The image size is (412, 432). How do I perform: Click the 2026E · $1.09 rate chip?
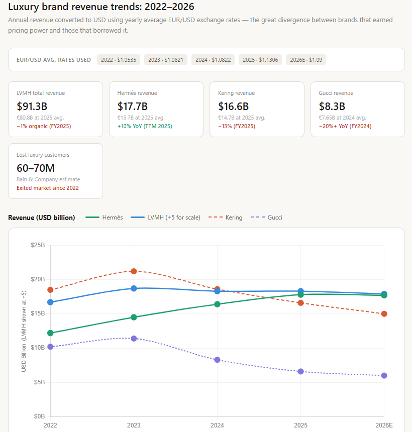306,60
